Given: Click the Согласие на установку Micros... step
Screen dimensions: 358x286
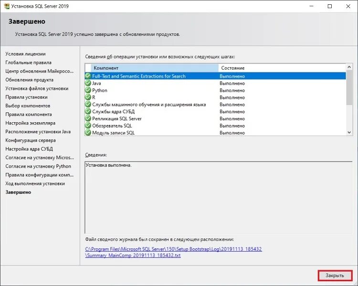Looking at the screenshot, I should click(40, 158).
